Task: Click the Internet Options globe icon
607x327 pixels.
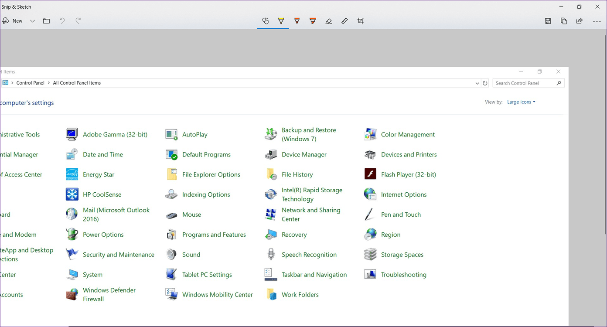Action: (x=370, y=194)
